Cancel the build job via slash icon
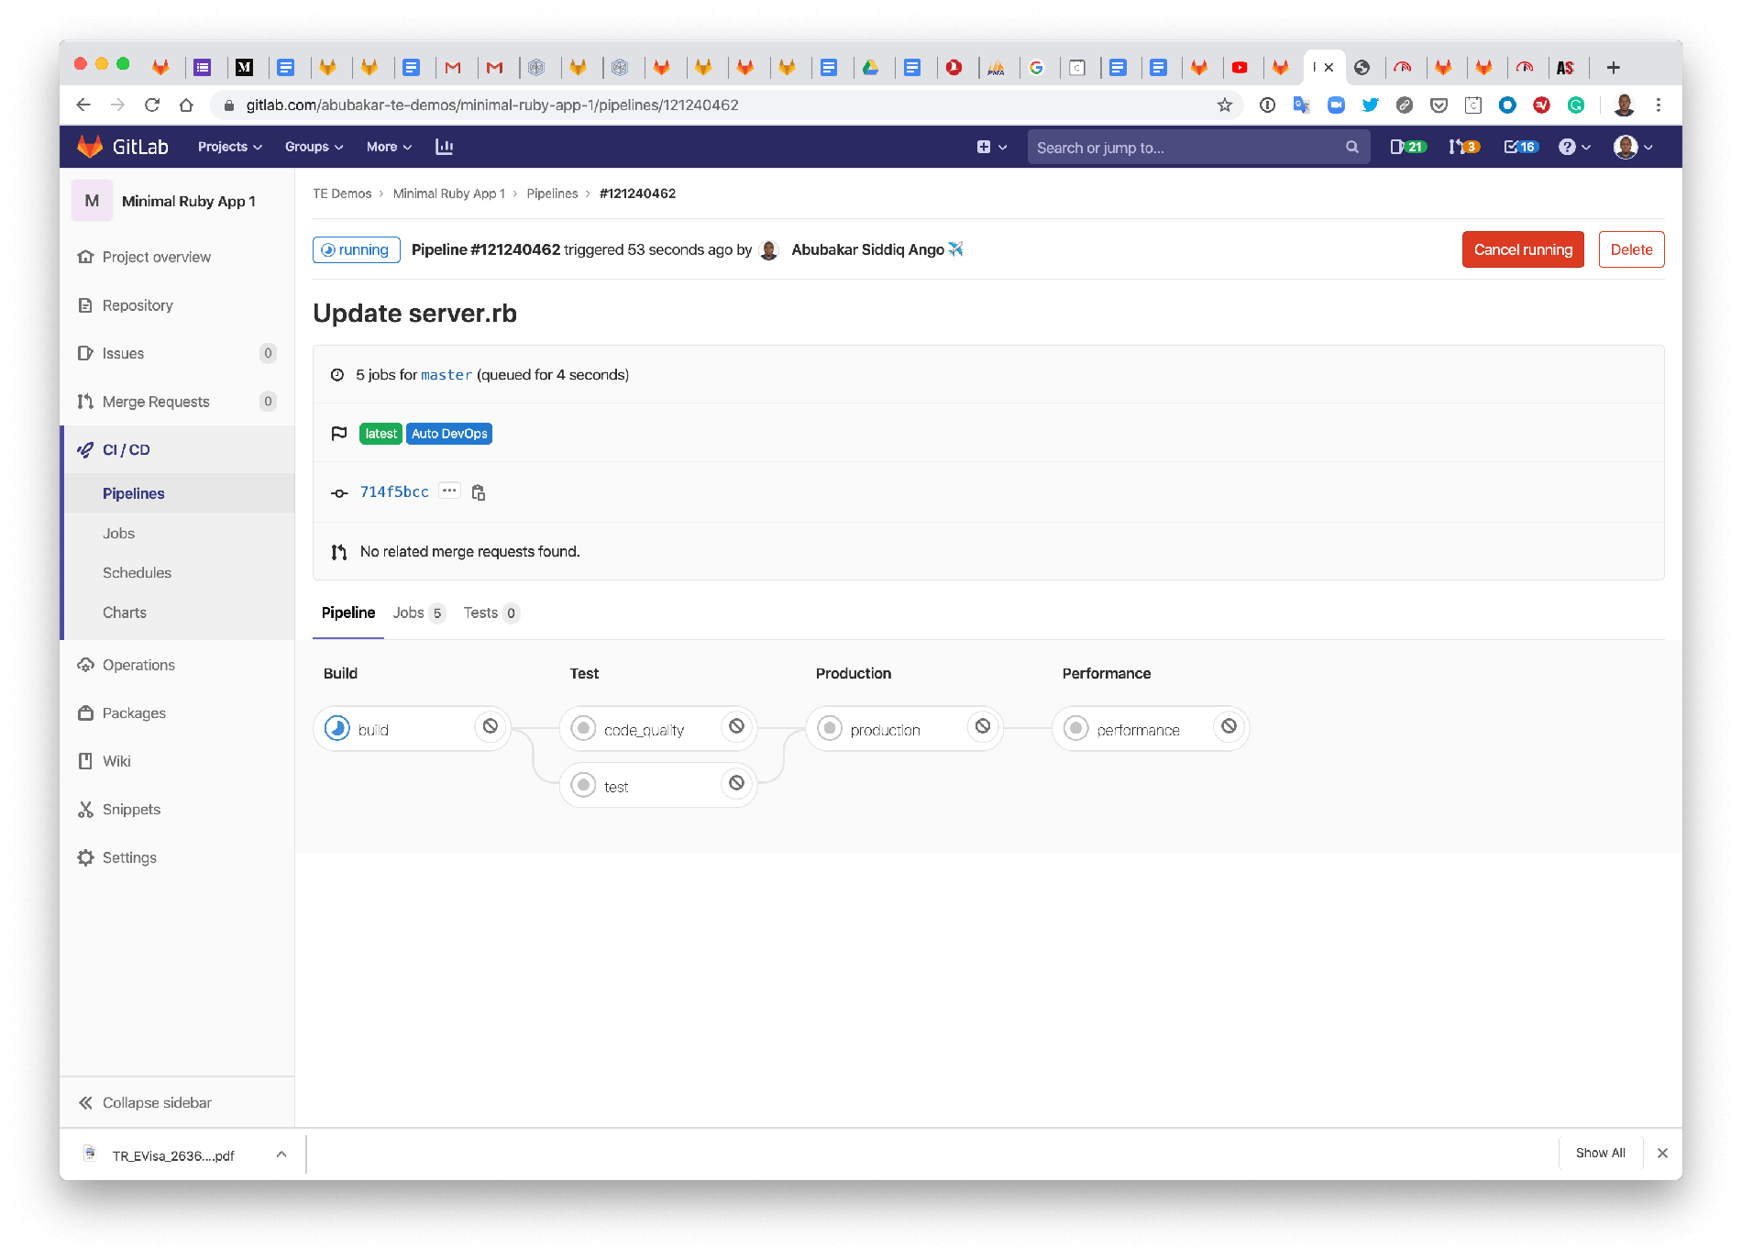The height and width of the screenshot is (1259, 1742). point(492,726)
